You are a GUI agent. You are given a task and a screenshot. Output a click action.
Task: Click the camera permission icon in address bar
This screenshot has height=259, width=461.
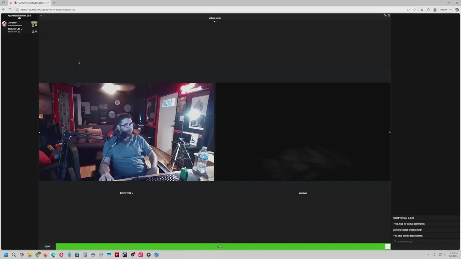click(x=408, y=10)
